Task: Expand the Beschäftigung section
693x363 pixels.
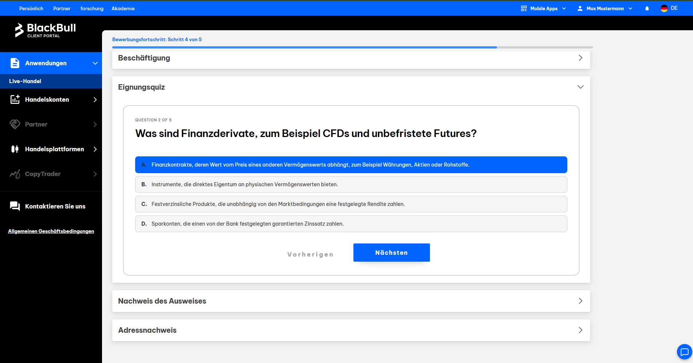Action: 351,58
